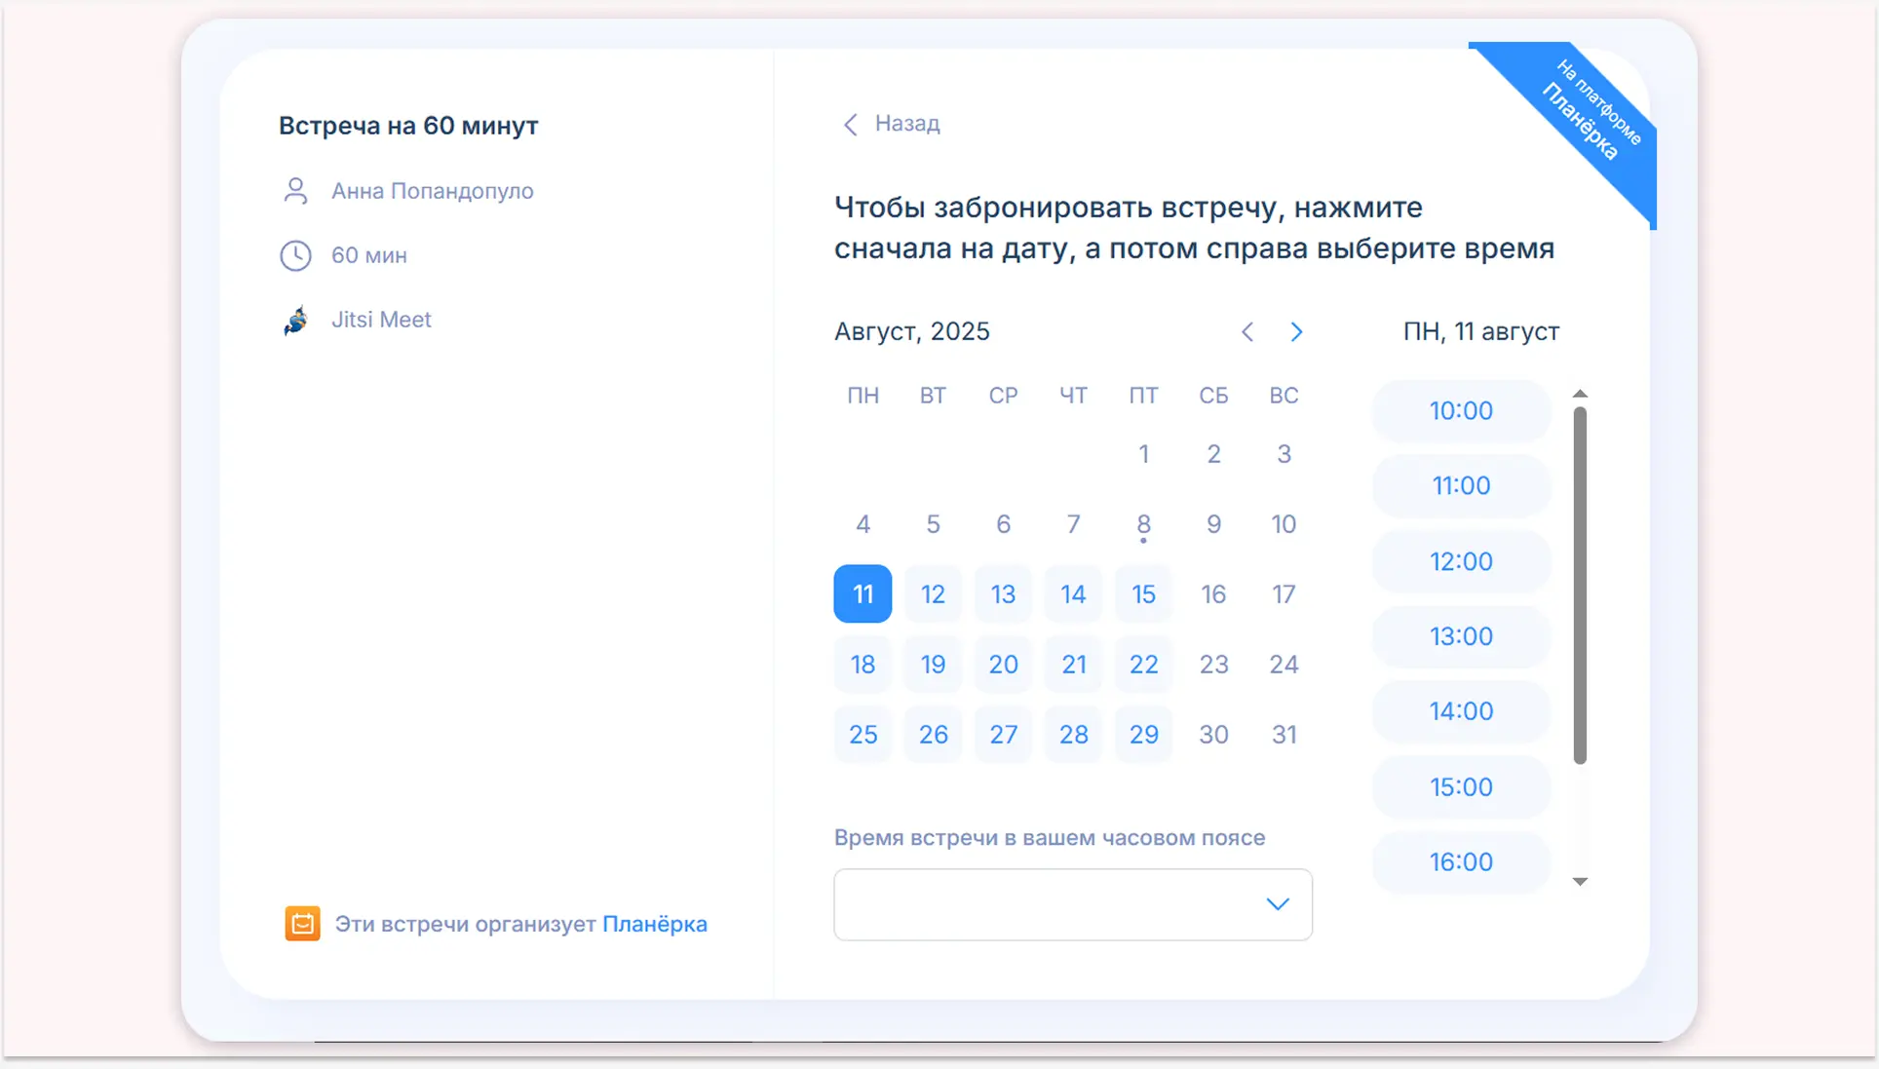
Task: Pick the 16:00 time slot
Action: pos(1460,862)
